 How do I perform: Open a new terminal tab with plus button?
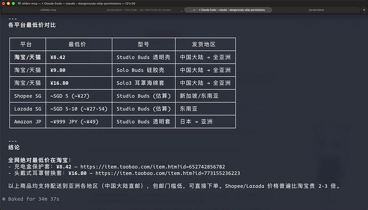(364, 10)
